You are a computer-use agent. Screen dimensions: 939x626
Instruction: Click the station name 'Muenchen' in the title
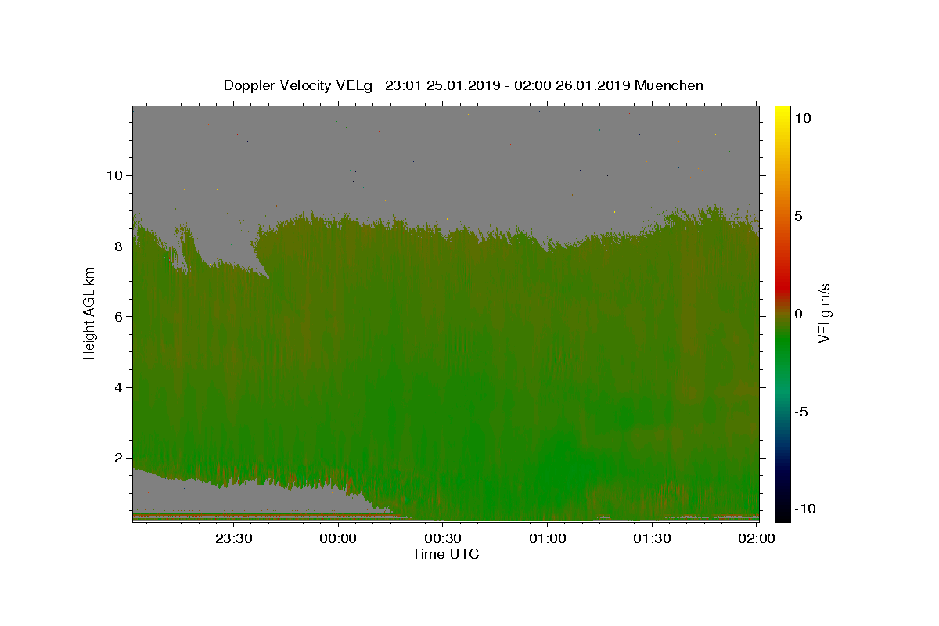click(669, 86)
